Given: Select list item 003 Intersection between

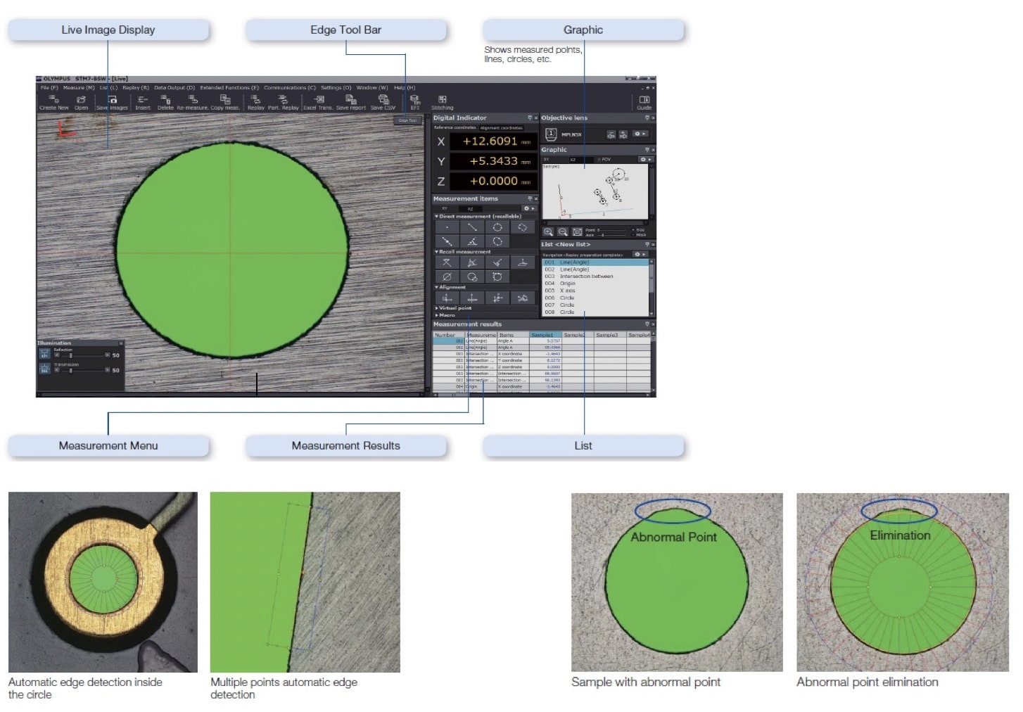Looking at the screenshot, I should coord(585,276).
